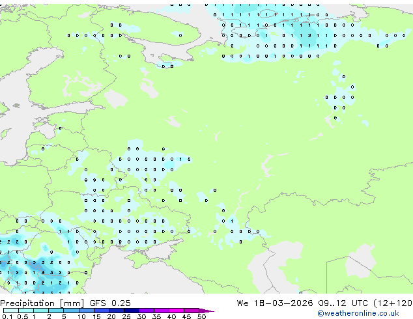Image resolution: width=413 pixels, height=319 pixels.
Task: Select the 45–50 mm legend swatch
Action: click(192, 311)
